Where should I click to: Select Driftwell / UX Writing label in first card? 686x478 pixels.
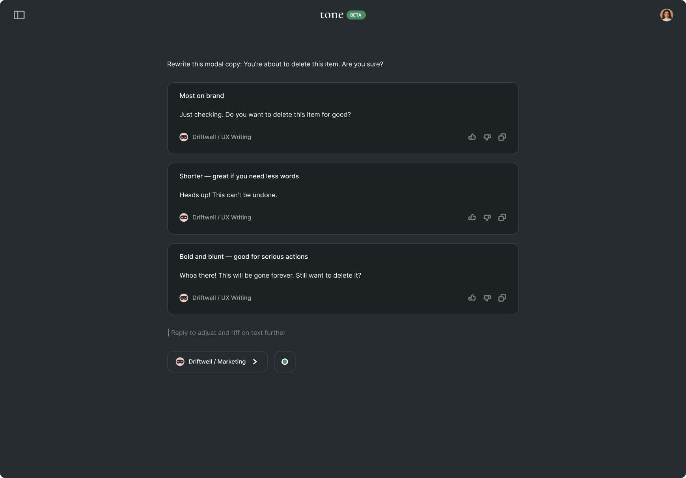tap(221, 137)
